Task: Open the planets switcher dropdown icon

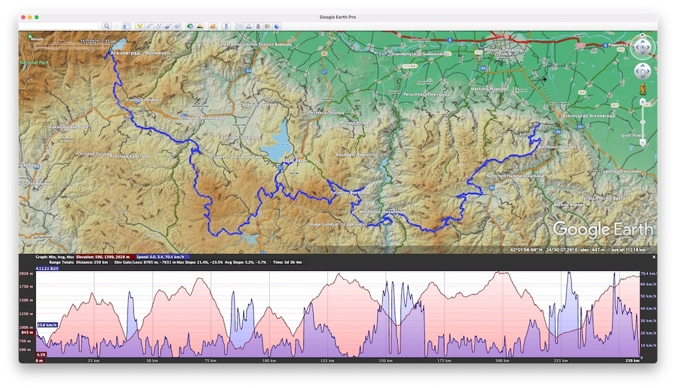Action: [x=213, y=27]
